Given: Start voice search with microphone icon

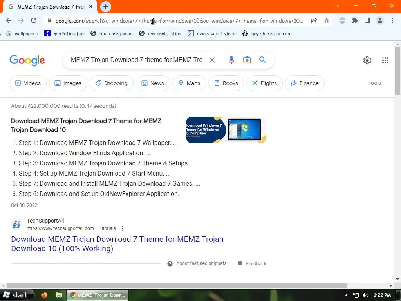Looking at the screenshot, I should [231, 60].
